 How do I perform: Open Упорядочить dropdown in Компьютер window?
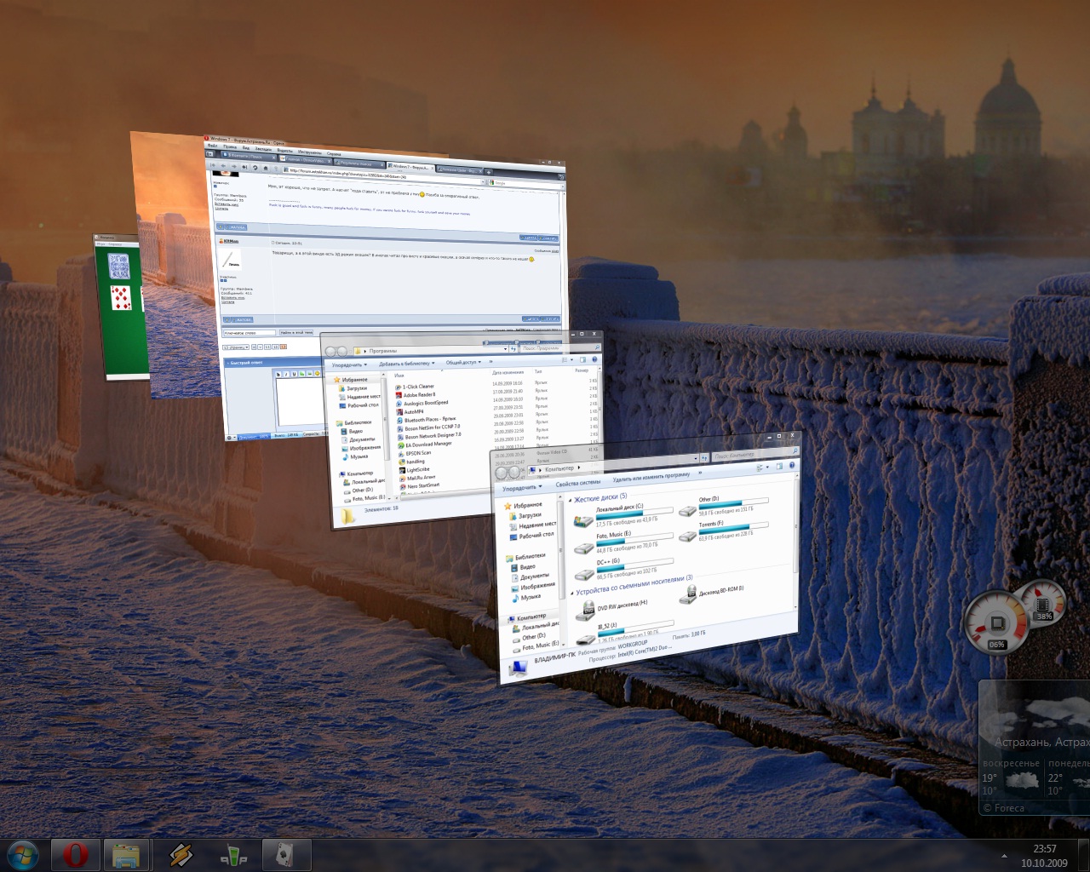pos(523,487)
